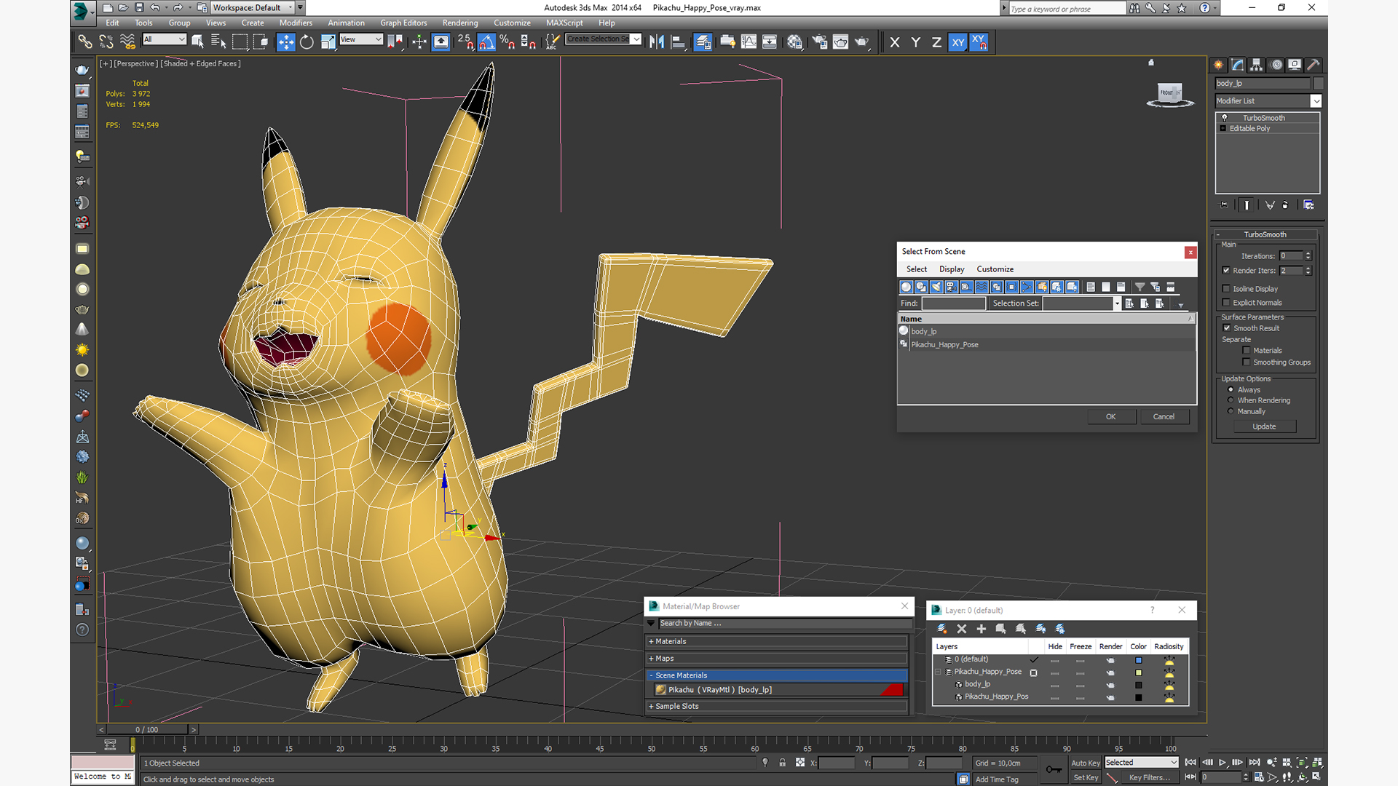Open the Material Editor icon

(x=794, y=42)
